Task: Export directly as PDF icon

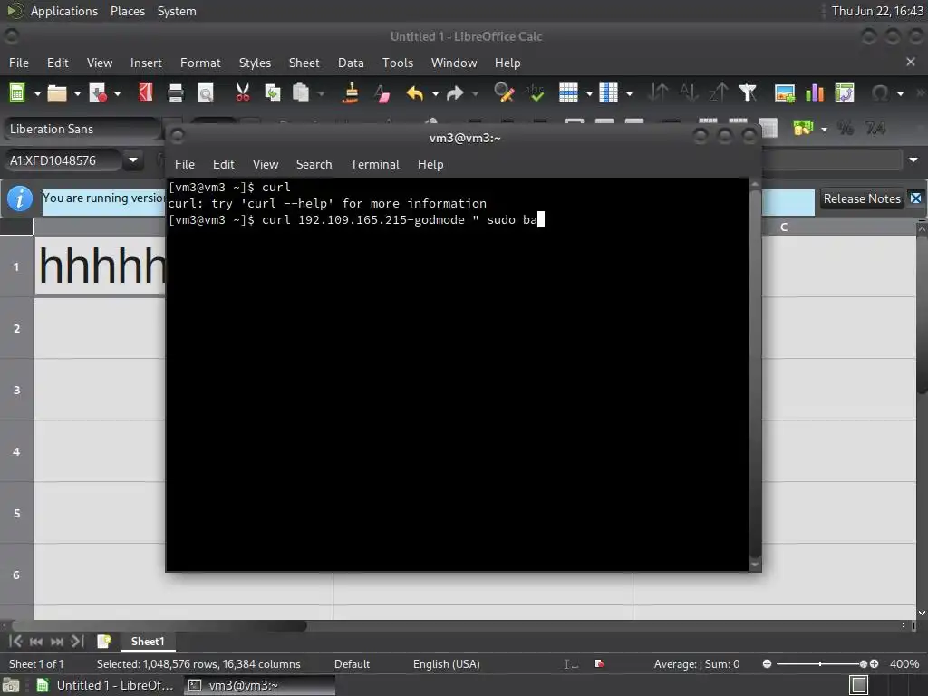Action: coord(146,93)
